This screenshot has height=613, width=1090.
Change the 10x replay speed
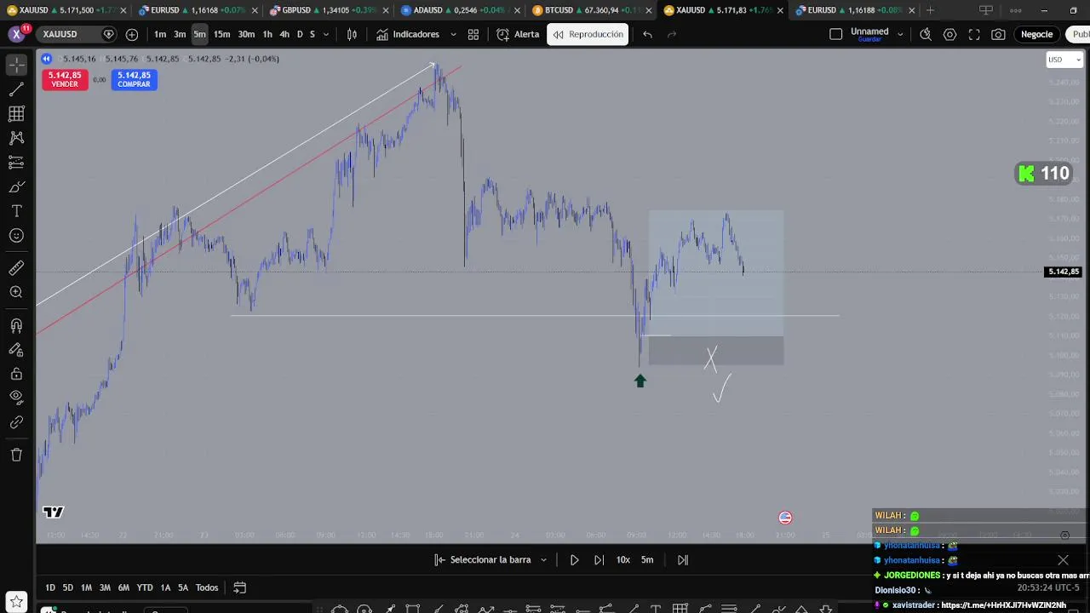pyautogui.click(x=623, y=559)
